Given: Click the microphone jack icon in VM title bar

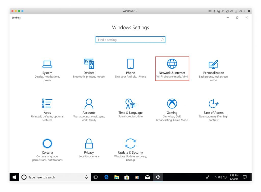Looking at the screenshot, I should tap(214, 11).
